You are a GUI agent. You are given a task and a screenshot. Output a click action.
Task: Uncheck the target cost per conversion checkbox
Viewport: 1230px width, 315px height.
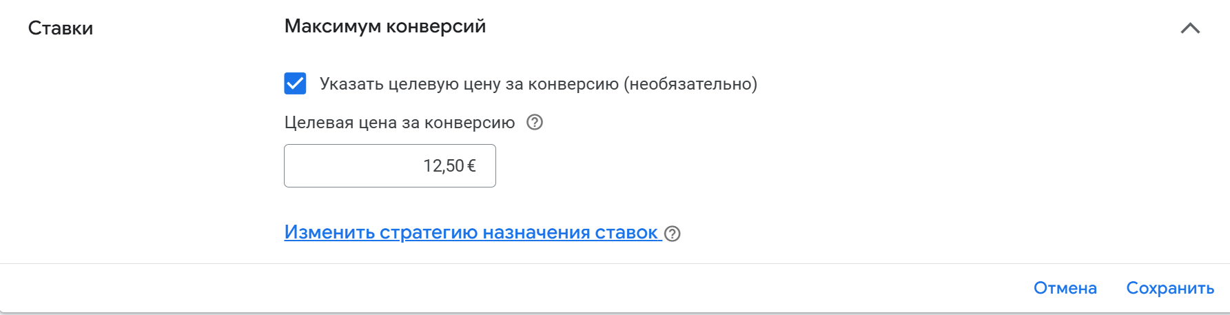(x=295, y=84)
